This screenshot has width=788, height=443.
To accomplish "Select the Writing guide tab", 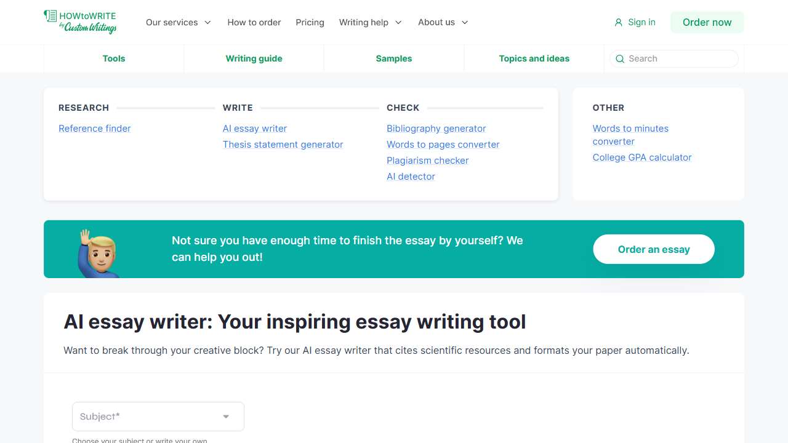I will pos(254,58).
